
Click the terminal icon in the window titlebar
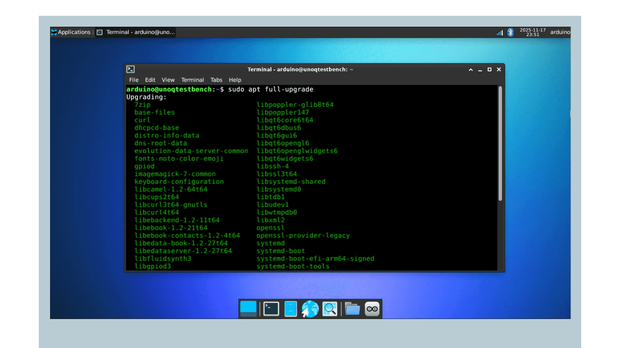[x=130, y=69]
